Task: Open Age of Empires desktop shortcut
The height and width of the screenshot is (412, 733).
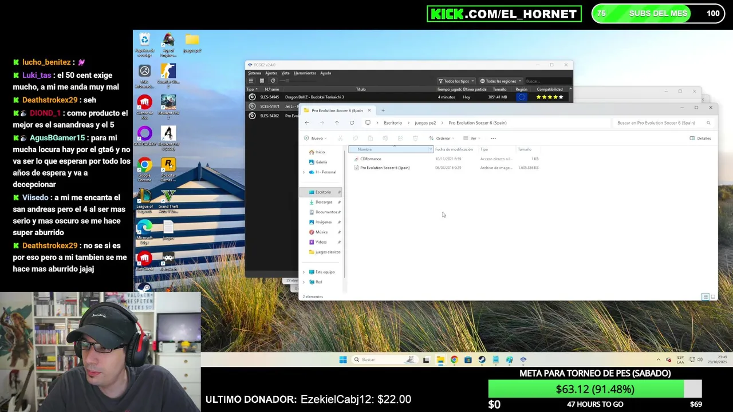Action: click(x=168, y=45)
